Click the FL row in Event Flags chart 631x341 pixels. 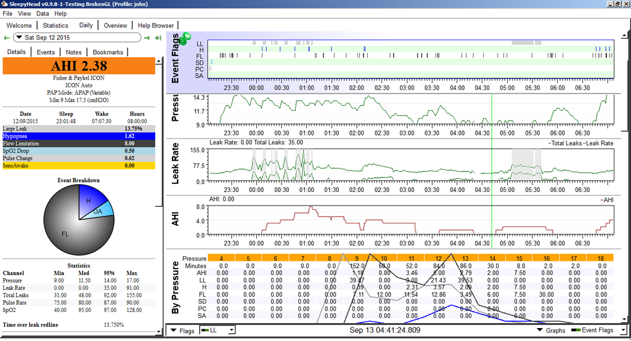pyautogui.click(x=410, y=55)
